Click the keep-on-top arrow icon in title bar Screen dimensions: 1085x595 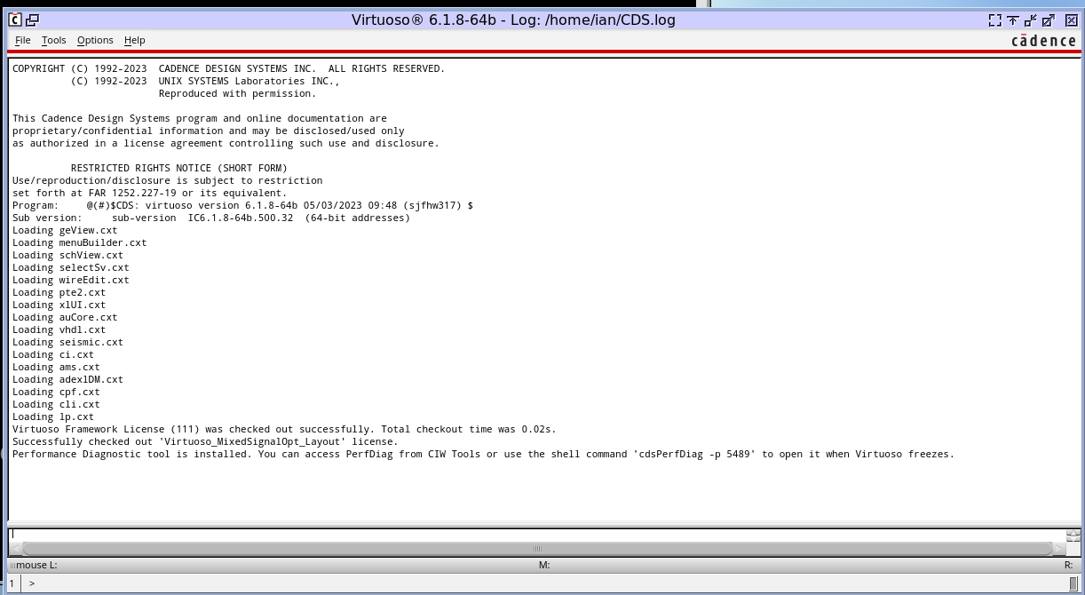click(1013, 20)
